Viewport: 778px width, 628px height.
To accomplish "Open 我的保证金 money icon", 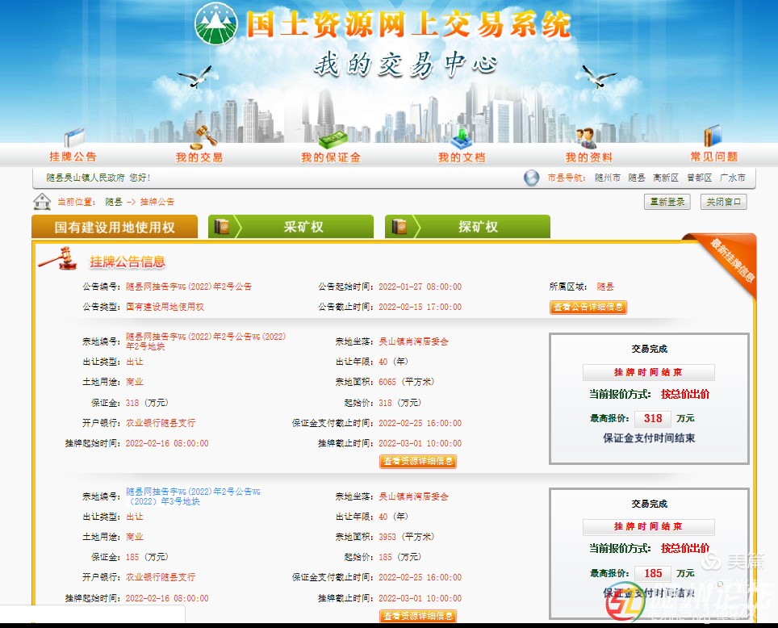I will click(x=331, y=138).
